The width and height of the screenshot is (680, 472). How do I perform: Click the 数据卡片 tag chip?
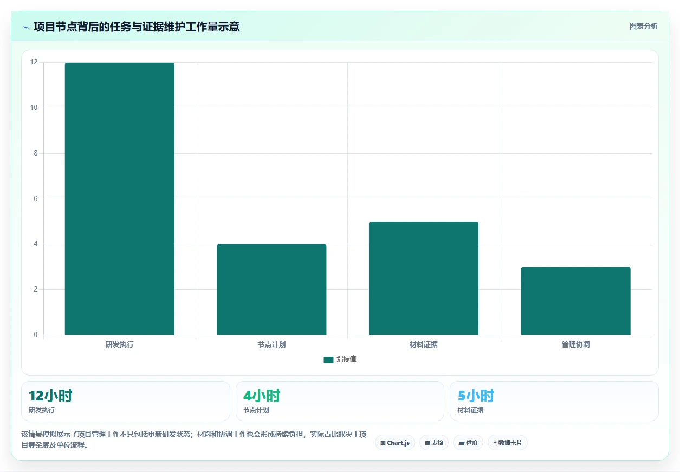click(x=508, y=443)
